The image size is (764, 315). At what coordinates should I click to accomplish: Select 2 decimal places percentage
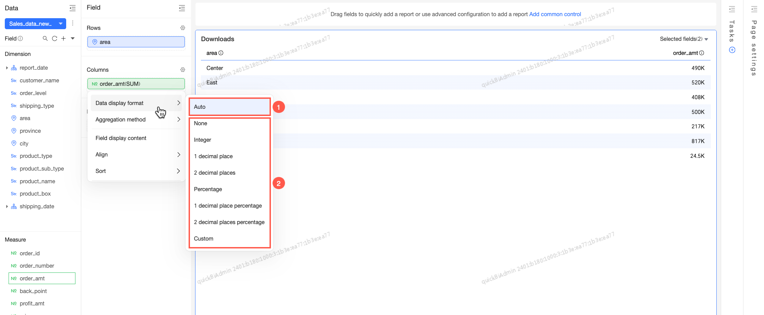[x=229, y=222]
